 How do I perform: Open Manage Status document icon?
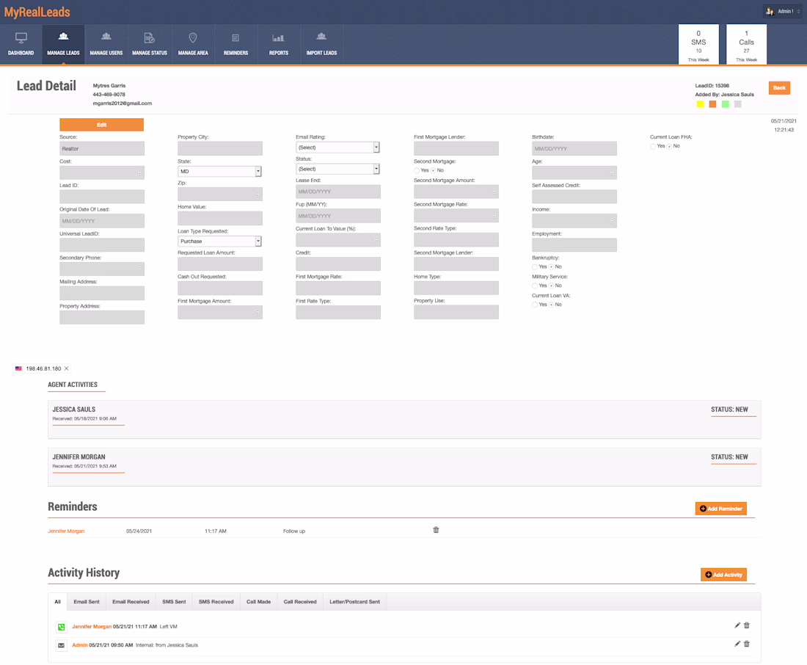(149, 37)
